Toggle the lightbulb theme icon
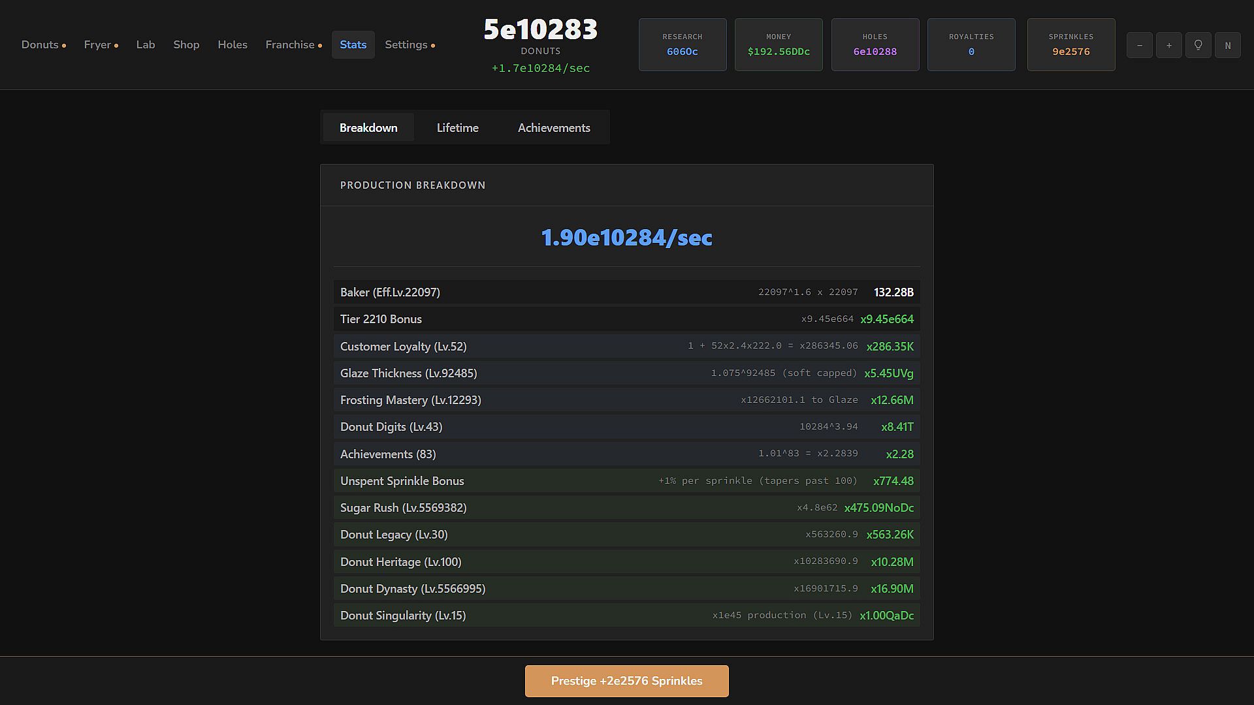This screenshot has height=705, width=1254. (1198, 45)
